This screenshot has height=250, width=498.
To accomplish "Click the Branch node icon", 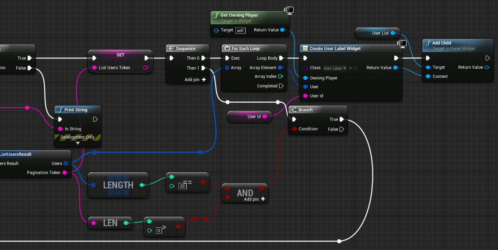I will point(294,110).
